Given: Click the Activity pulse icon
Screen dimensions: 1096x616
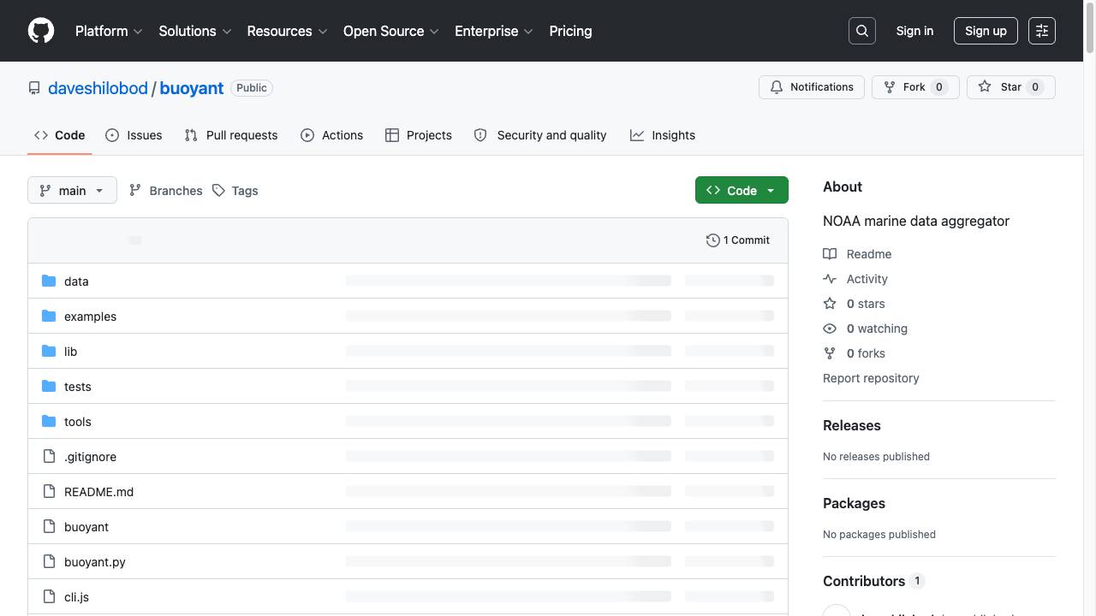Looking at the screenshot, I should tap(830, 279).
